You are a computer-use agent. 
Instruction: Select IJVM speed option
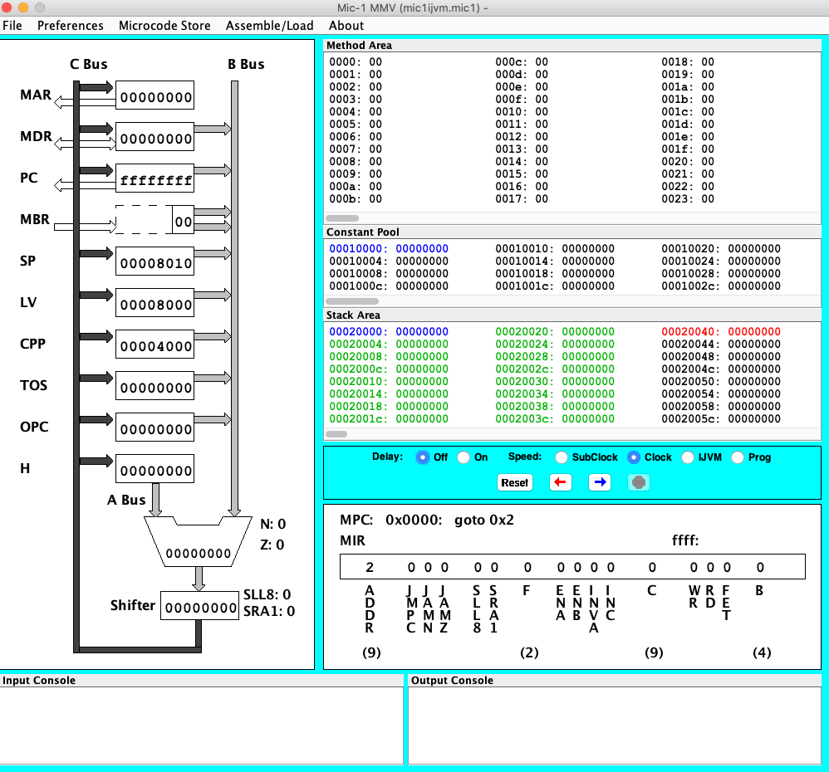688,457
